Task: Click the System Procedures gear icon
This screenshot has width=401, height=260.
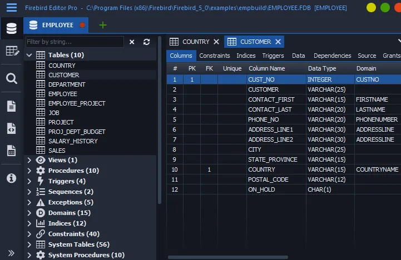Action: 41,255
